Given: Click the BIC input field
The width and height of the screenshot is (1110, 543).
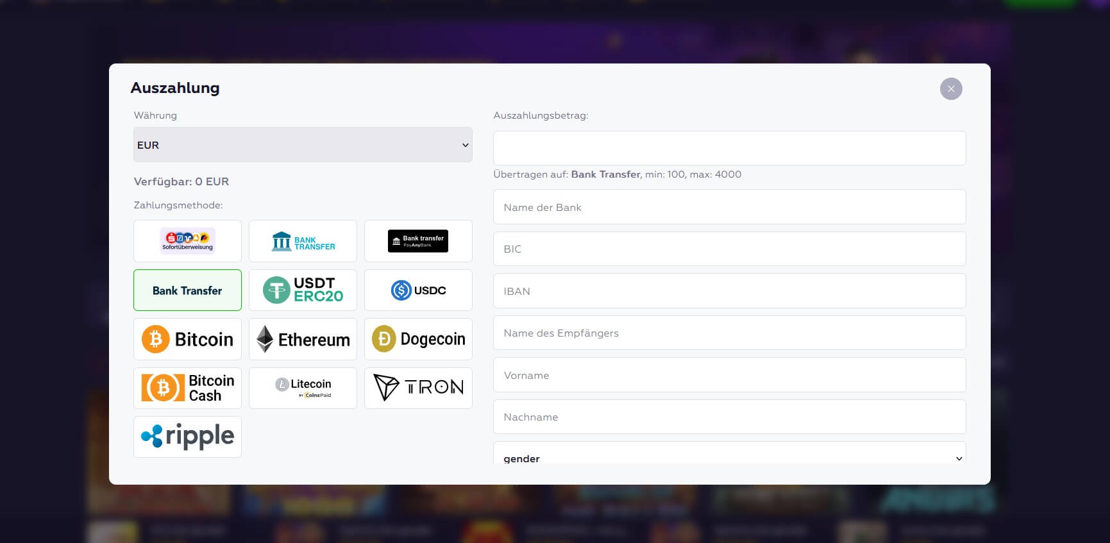Looking at the screenshot, I should coord(729,249).
